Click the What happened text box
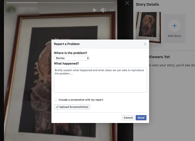The image size is (195, 141). click(x=100, y=80)
